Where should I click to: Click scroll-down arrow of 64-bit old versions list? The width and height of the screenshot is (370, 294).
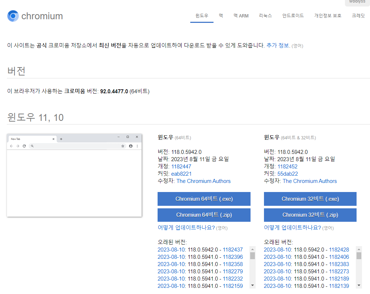coord(252,286)
